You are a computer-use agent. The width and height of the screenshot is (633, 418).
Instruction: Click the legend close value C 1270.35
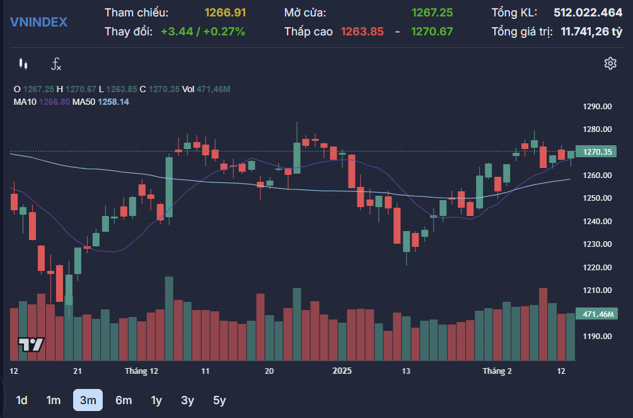click(x=160, y=89)
